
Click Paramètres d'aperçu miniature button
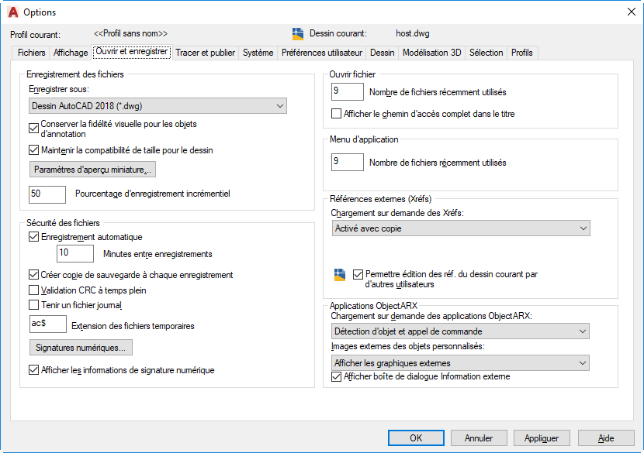point(92,170)
